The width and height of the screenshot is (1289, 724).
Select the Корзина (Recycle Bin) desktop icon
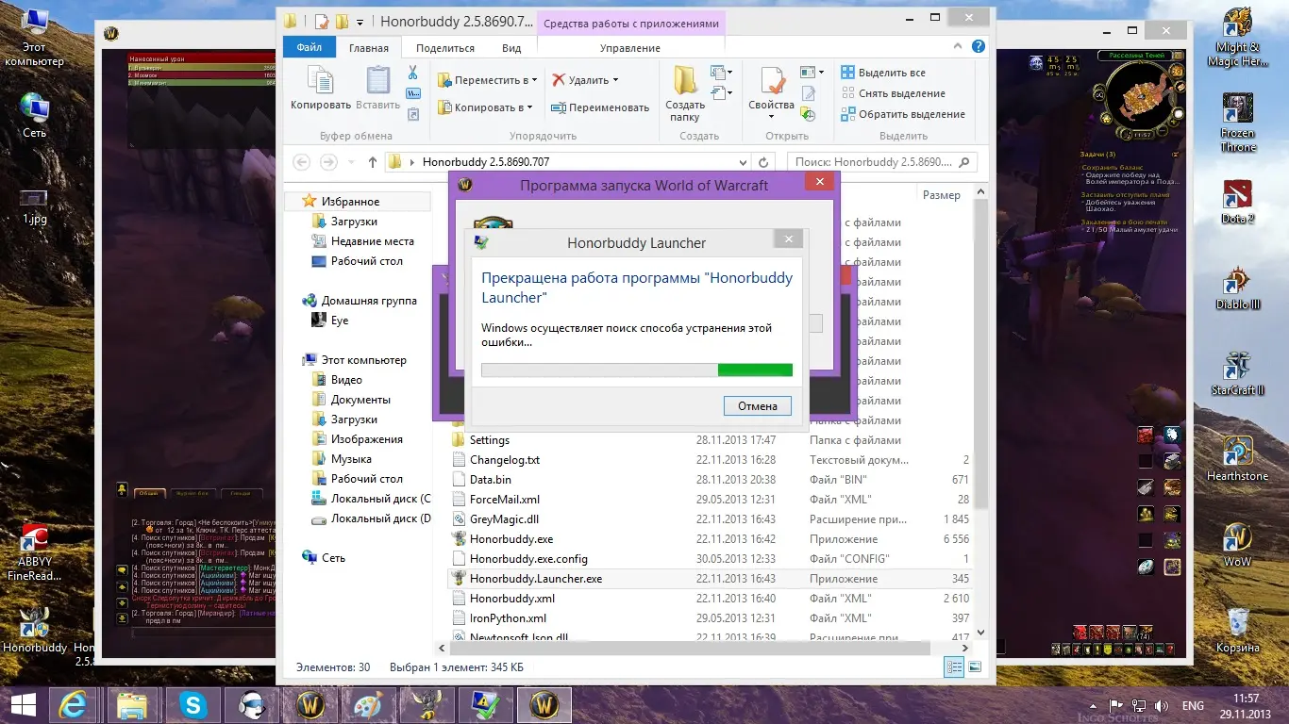coord(1237,630)
